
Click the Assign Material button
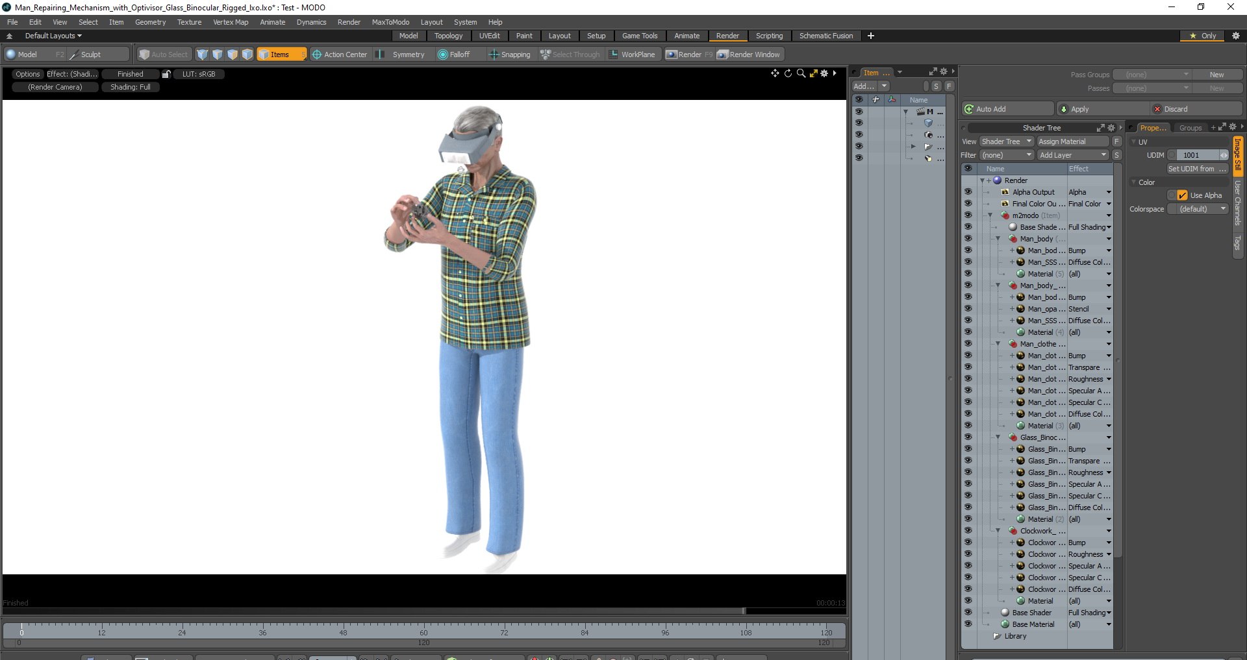point(1072,141)
